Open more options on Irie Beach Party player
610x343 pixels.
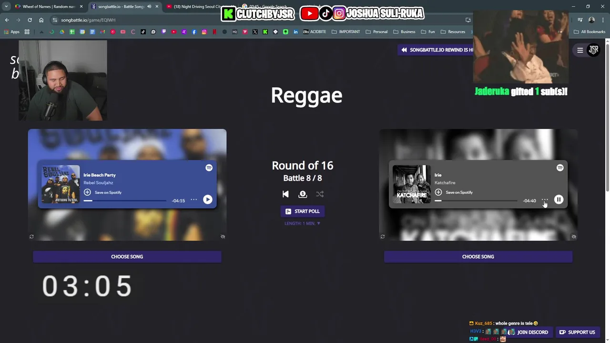193,200
